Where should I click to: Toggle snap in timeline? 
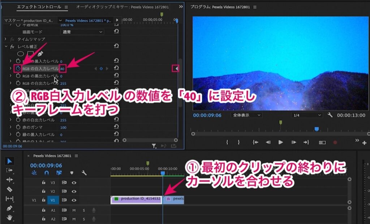coord(47,173)
